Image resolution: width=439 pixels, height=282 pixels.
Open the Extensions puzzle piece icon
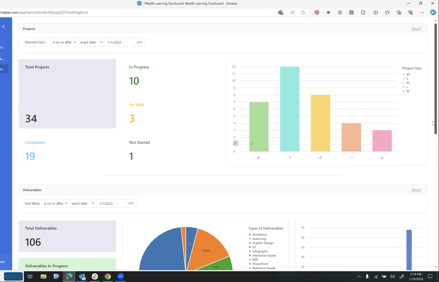pos(363,13)
